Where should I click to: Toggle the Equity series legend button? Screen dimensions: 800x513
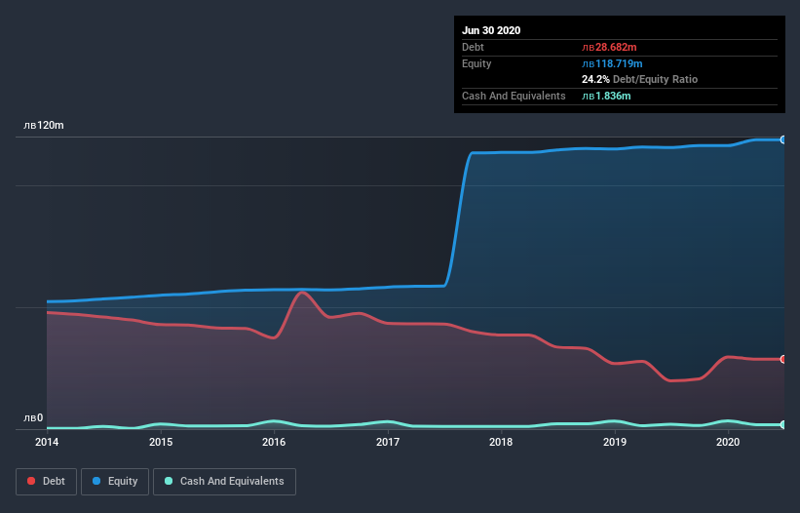[x=115, y=482]
